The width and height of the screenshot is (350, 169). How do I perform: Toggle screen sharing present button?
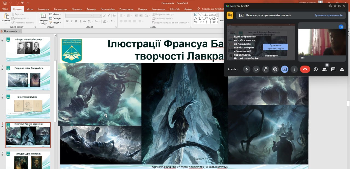pos(285,69)
